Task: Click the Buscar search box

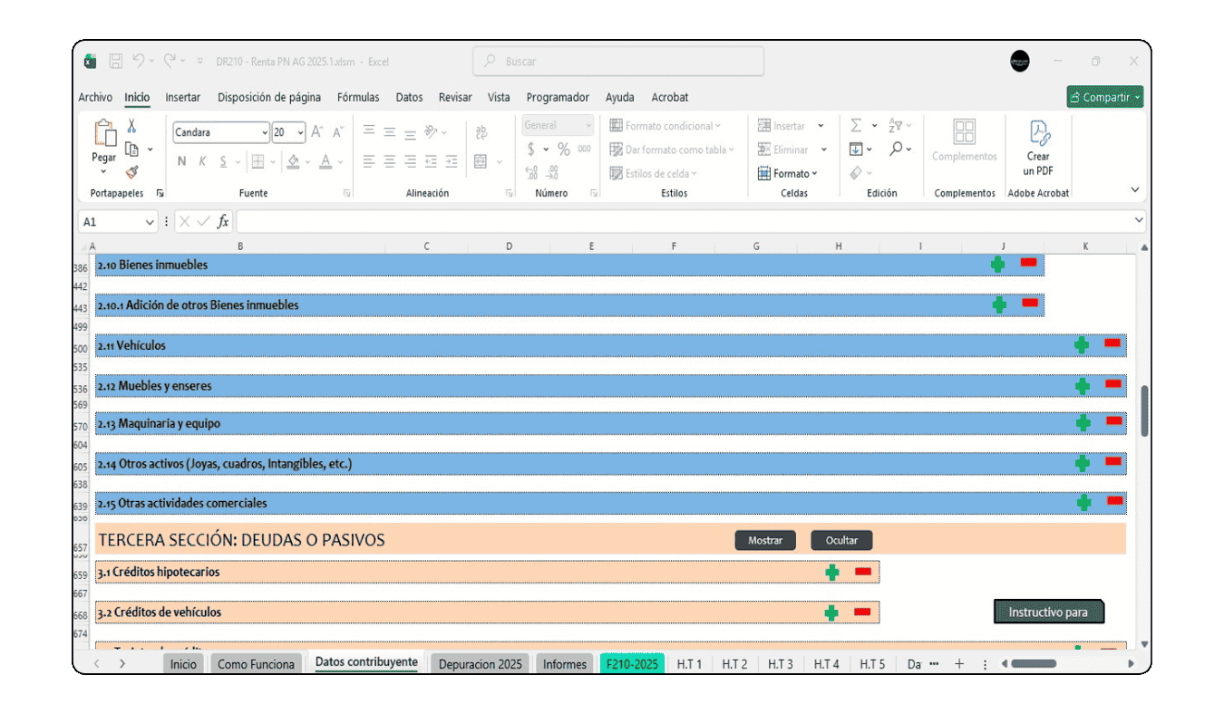Action: (x=618, y=62)
